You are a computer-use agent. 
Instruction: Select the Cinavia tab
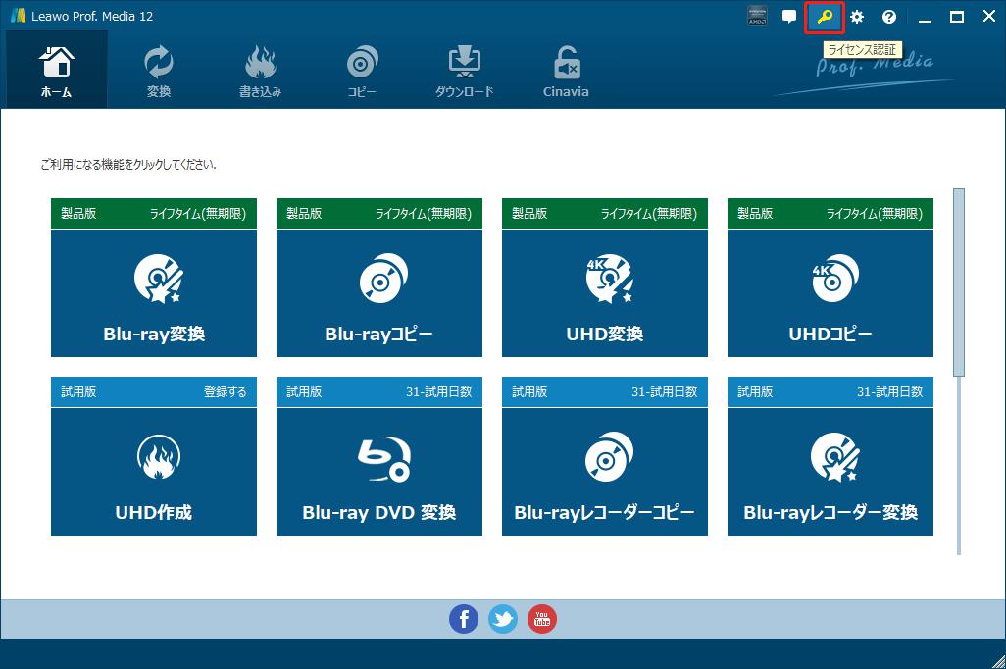pyautogui.click(x=566, y=70)
